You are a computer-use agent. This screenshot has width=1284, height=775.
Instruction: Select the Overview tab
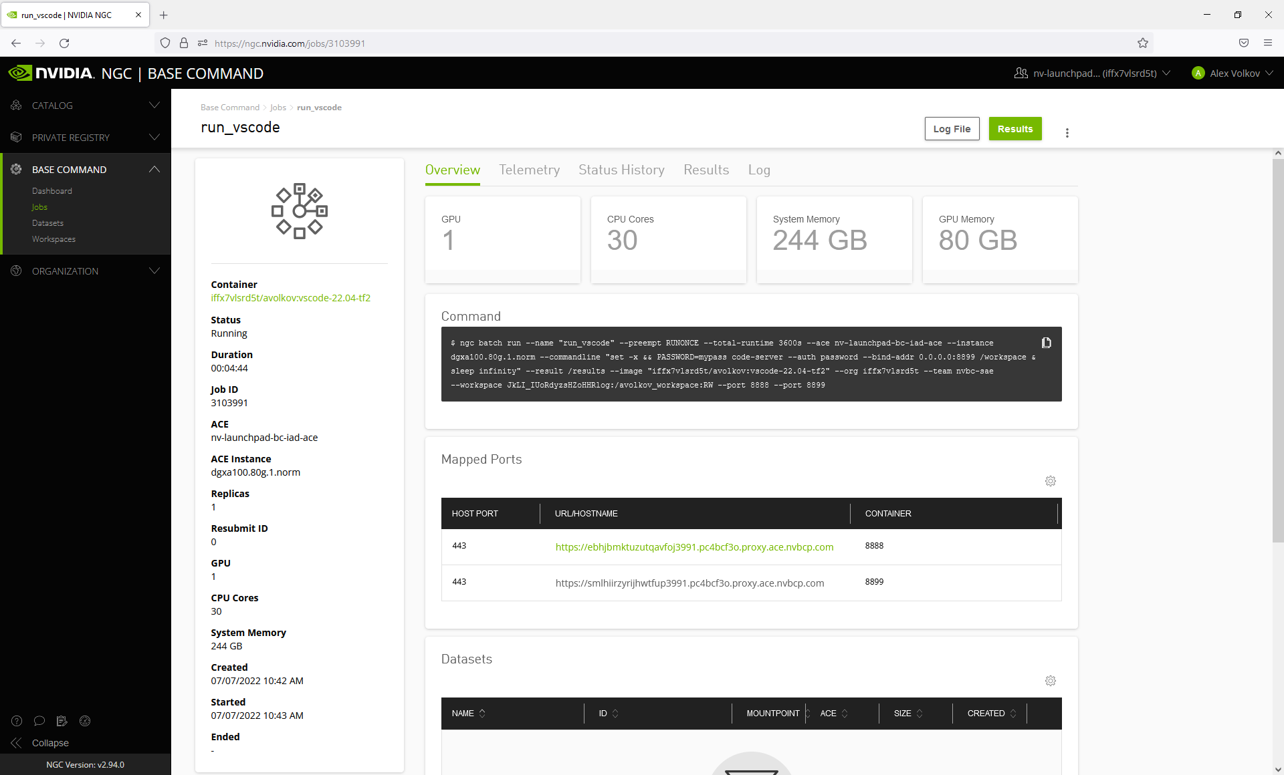(x=453, y=170)
